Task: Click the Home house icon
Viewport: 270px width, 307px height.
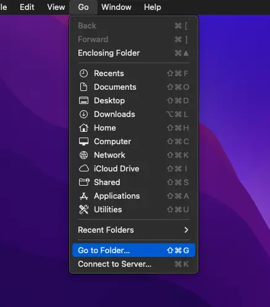Action: [83, 128]
